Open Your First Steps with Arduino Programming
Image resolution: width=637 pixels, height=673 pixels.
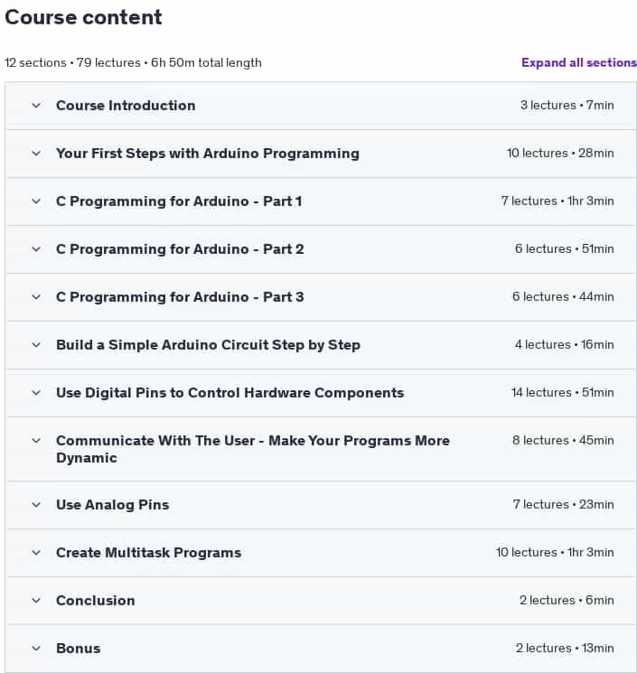(208, 154)
